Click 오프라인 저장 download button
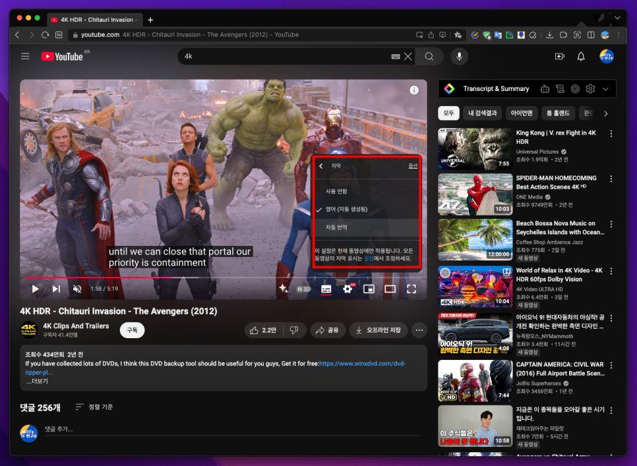Viewport: 637px width, 466px height. [379, 330]
